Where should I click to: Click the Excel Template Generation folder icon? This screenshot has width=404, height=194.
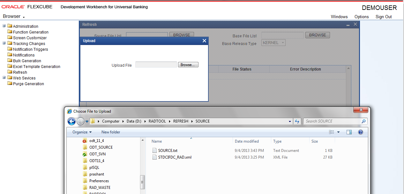[x=10, y=66]
